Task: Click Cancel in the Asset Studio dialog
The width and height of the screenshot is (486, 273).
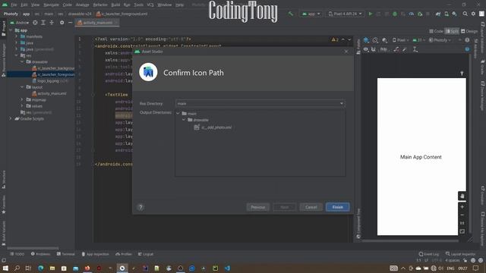Action: (x=311, y=207)
